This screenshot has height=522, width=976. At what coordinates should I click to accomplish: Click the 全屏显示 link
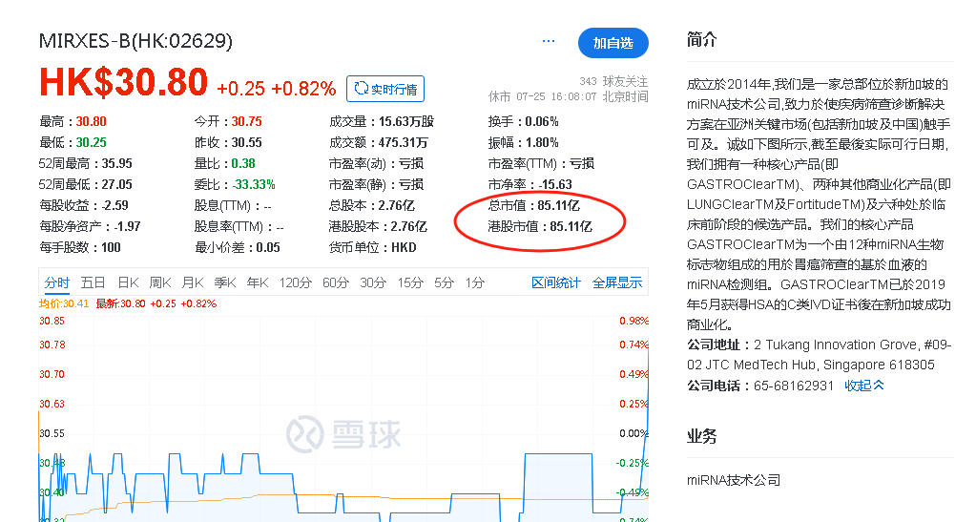click(x=617, y=282)
